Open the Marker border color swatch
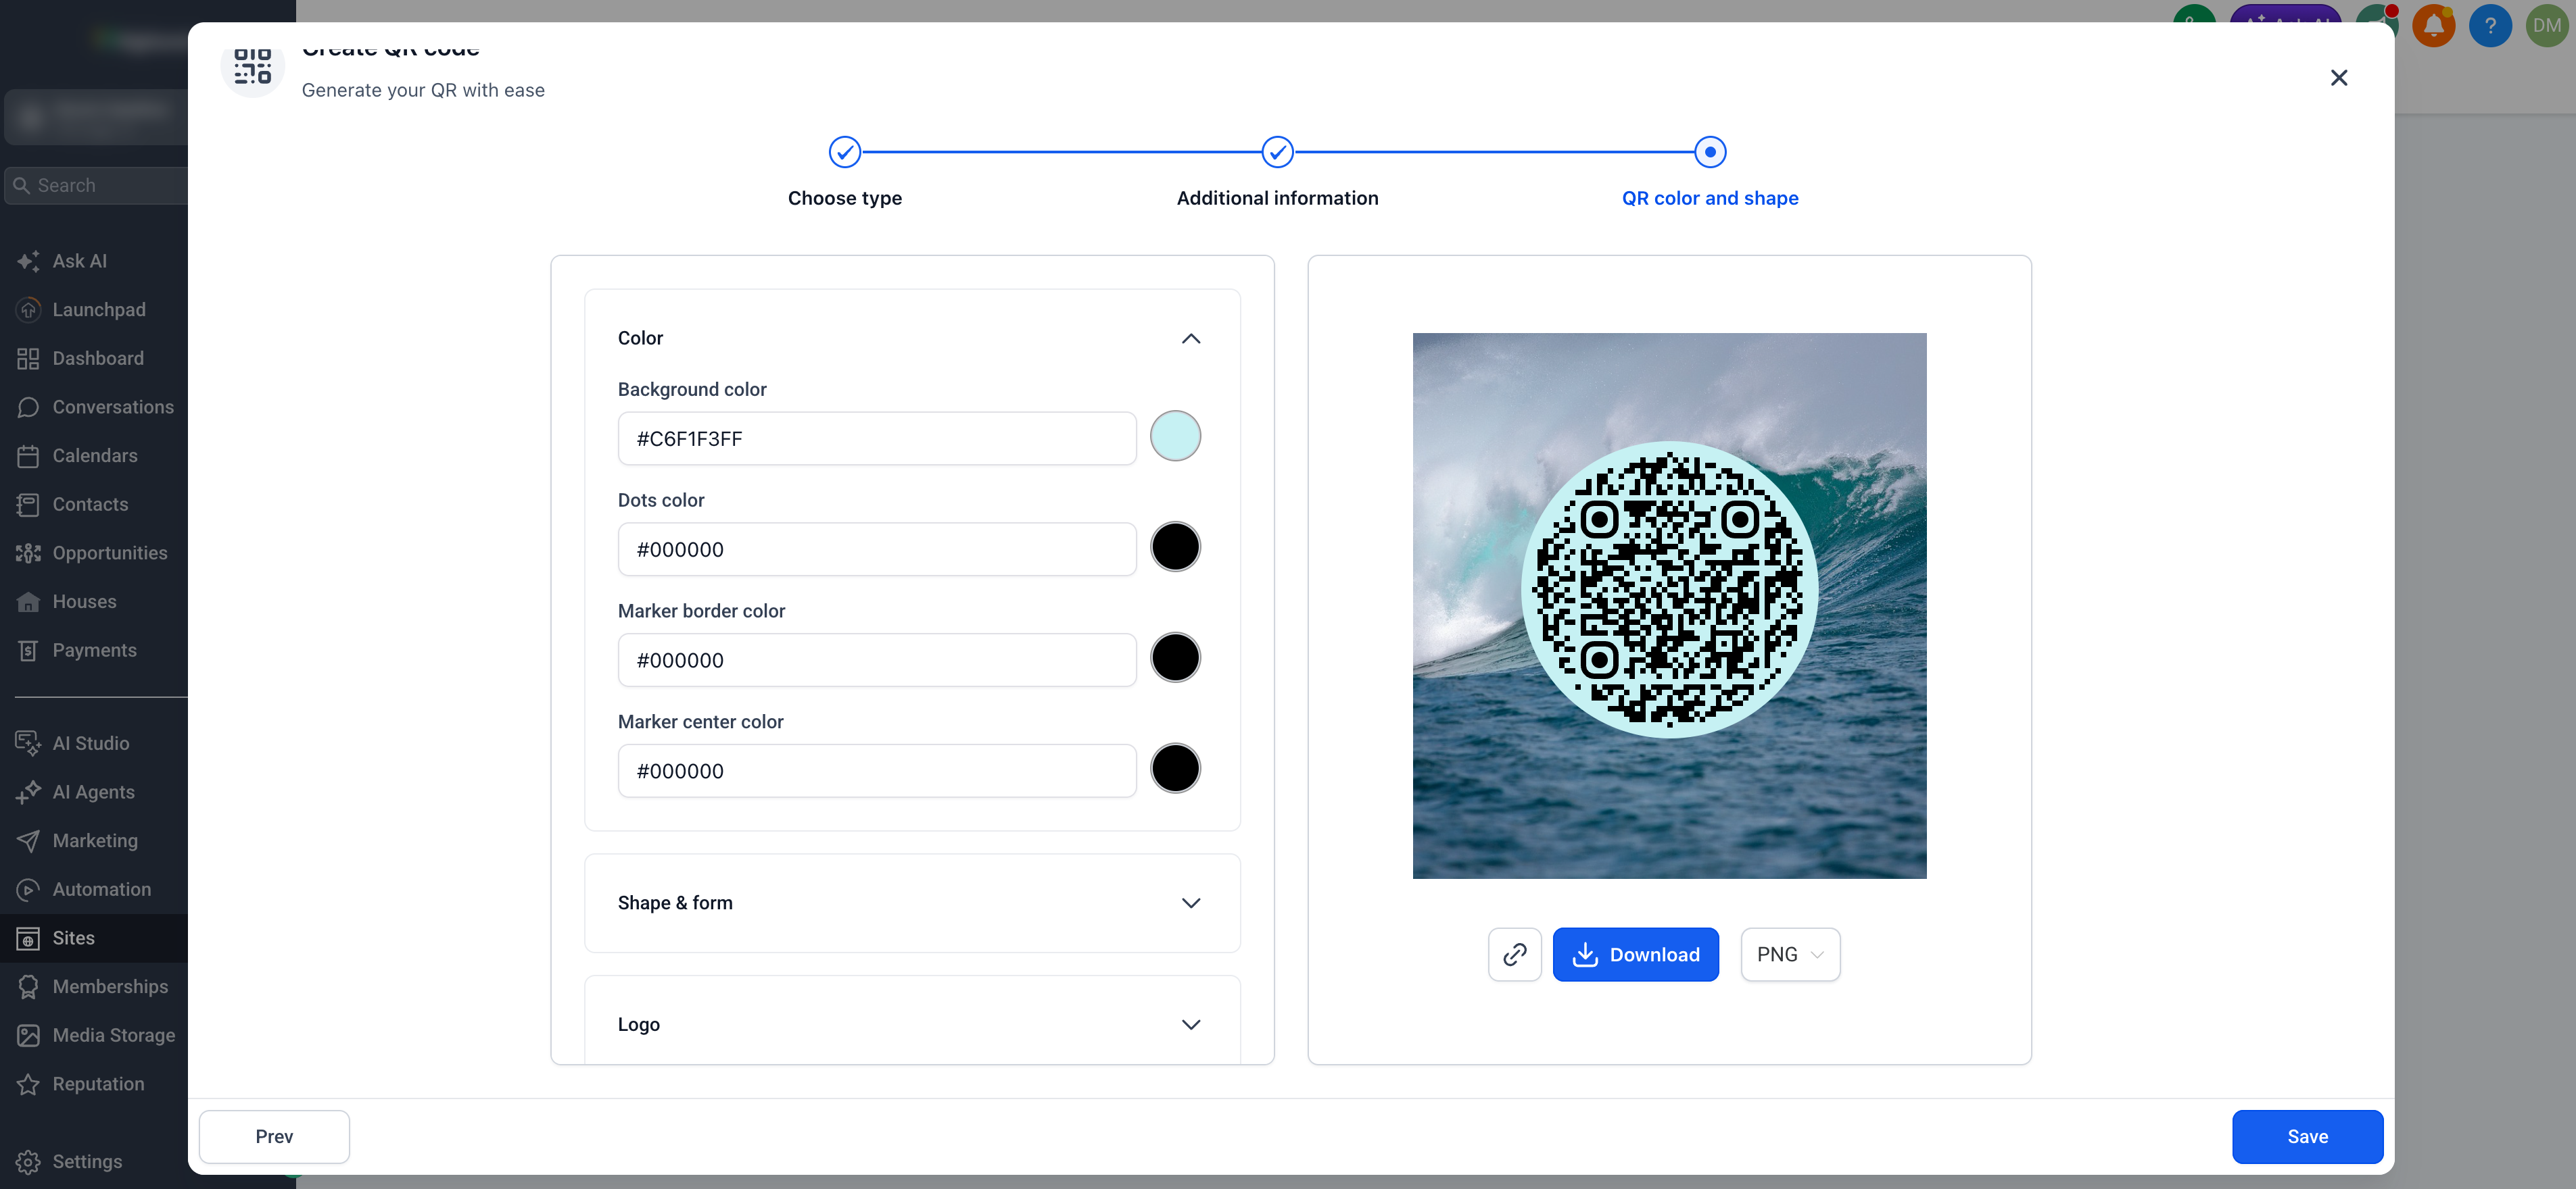 tap(1175, 659)
